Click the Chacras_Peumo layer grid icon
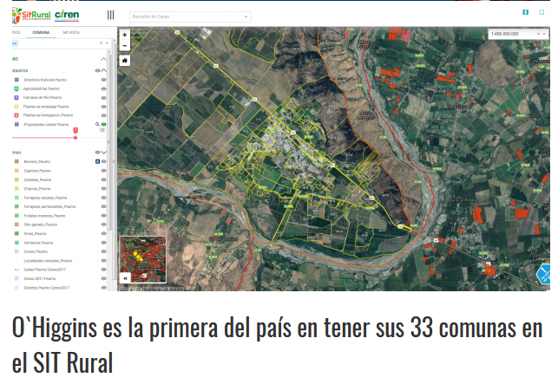Image resolution: width=558 pixels, height=384 pixels. [x=16, y=188]
